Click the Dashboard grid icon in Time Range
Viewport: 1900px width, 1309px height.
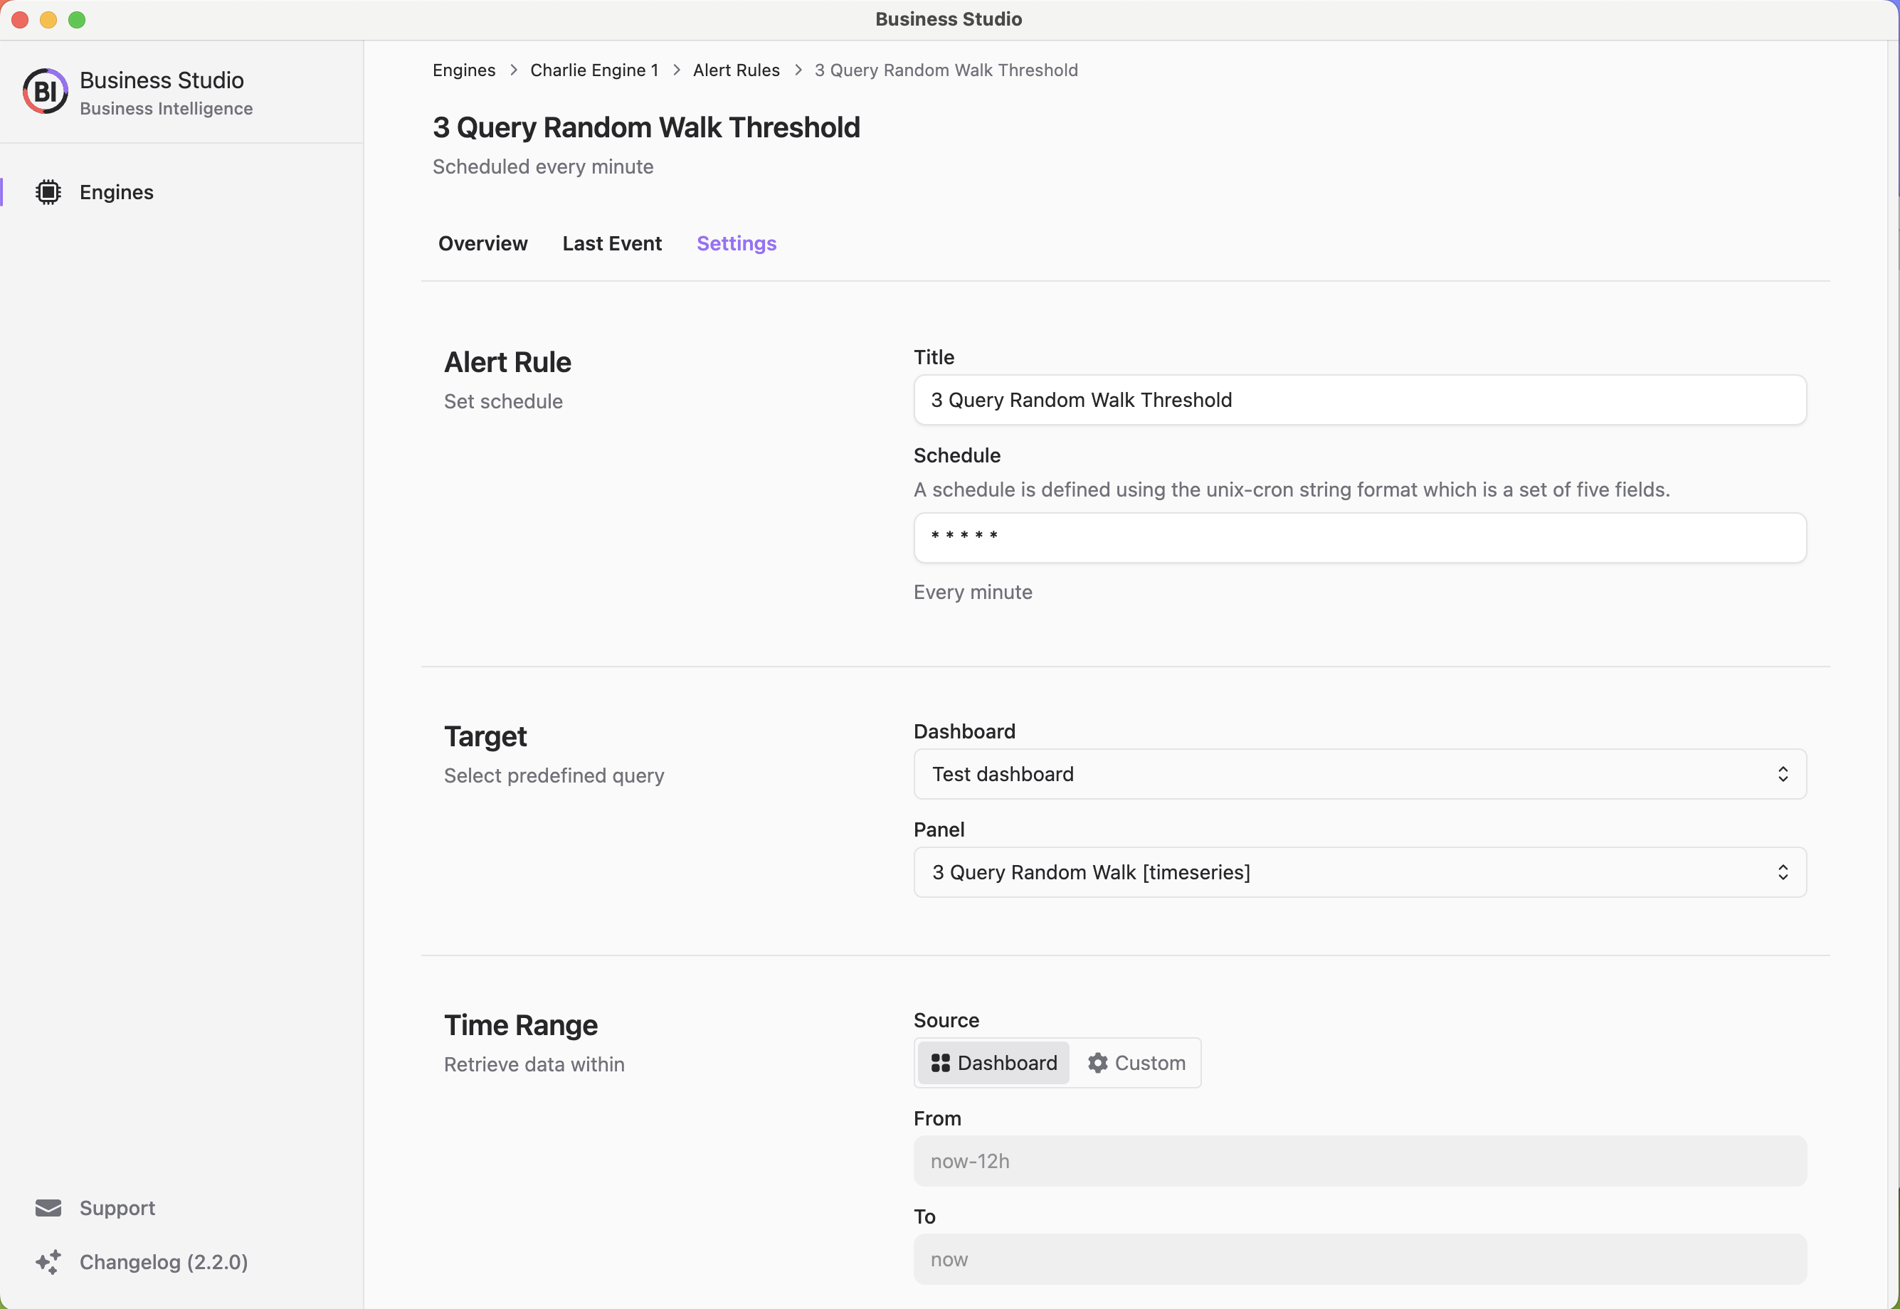(x=940, y=1062)
